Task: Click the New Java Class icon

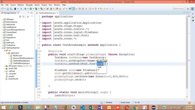Action: pos(51,9)
